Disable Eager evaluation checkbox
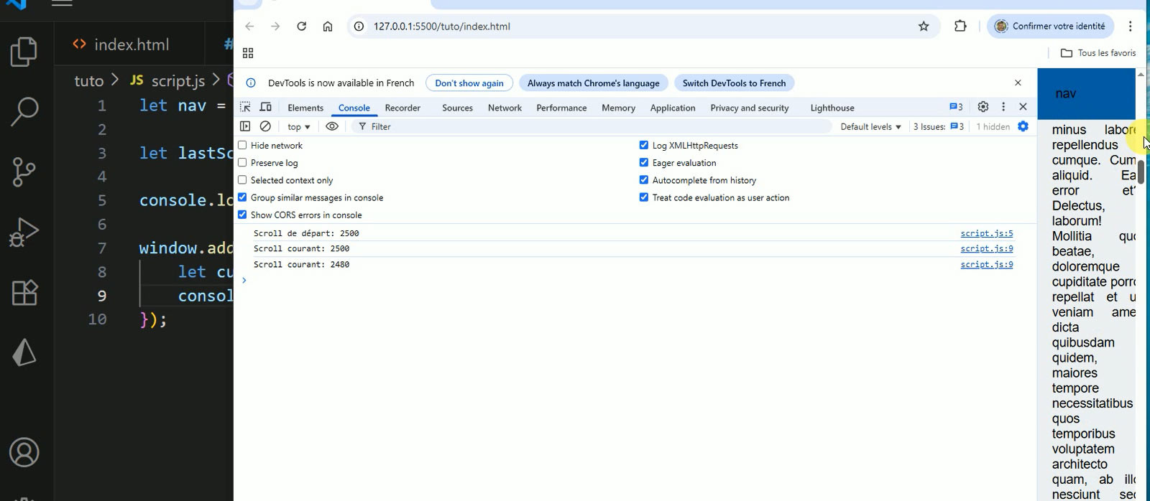 pyautogui.click(x=644, y=162)
